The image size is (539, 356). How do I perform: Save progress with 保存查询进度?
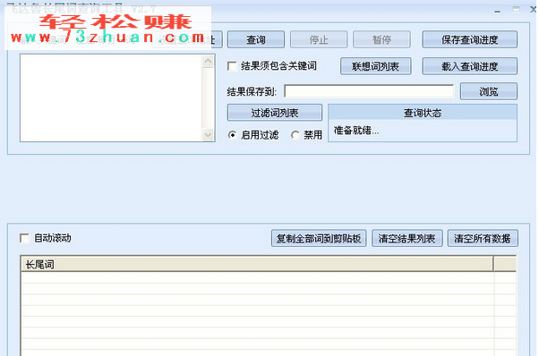[469, 39]
